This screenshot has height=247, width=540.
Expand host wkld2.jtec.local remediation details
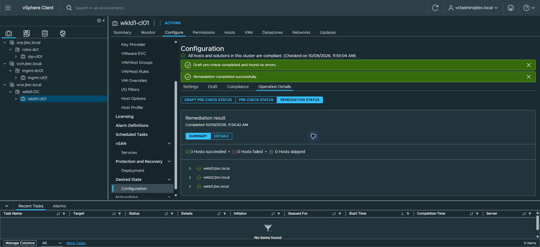[190, 178]
